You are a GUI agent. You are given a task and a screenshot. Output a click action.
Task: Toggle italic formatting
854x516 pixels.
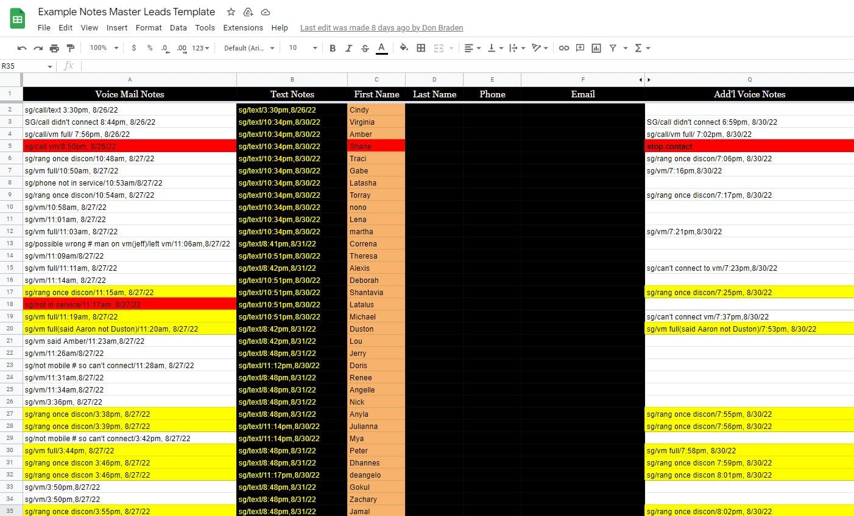tap(348, 48)
